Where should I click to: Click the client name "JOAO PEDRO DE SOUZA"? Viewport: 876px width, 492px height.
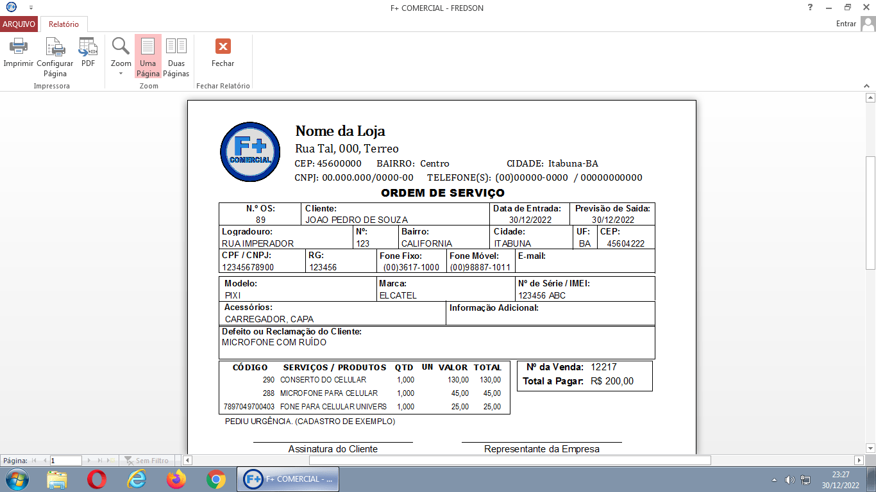(x=357, y=220)
